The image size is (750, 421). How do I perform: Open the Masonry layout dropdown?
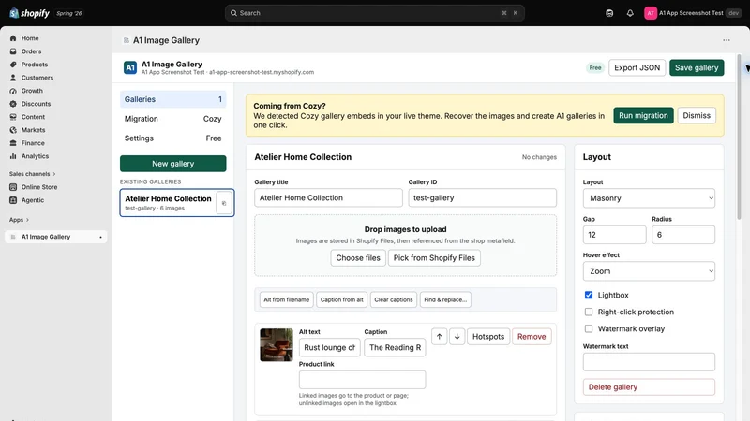point(649,198)
